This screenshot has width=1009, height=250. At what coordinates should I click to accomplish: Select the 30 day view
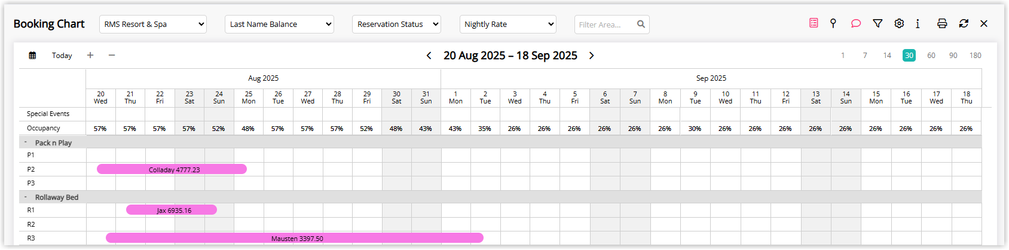[x=909, y=56]
